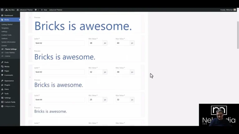The width and height of the screenshot is (239, 134).
Task: Click the comments bubble icon in admin bar
Action: coord(36,10)
